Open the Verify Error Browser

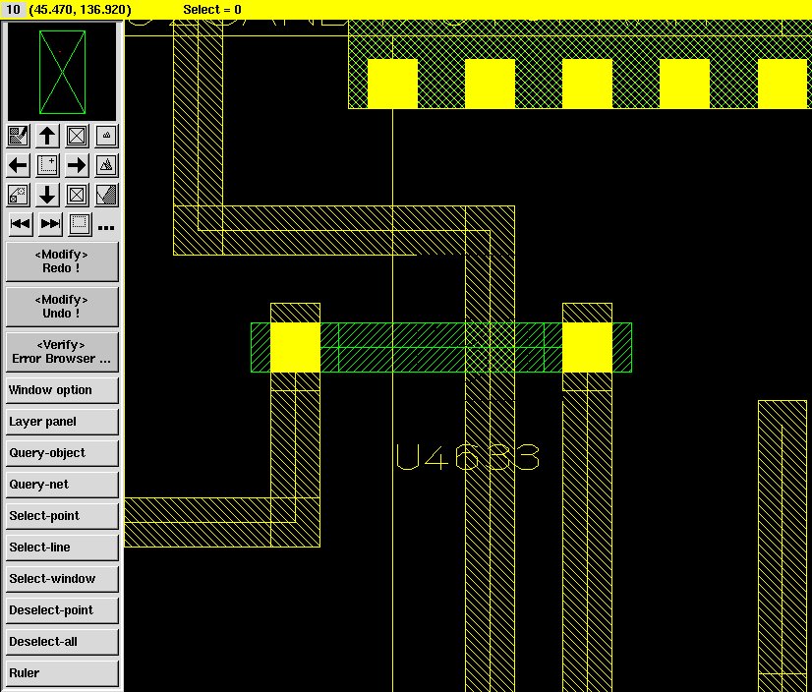(x=62, y=352)
